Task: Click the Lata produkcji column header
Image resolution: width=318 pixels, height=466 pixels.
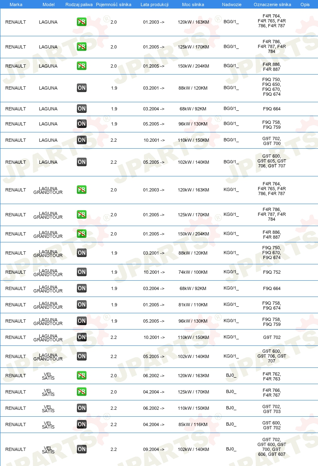Action: coord(155,4)
